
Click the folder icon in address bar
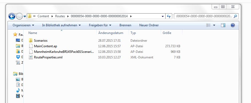click(x=29, y=16)
